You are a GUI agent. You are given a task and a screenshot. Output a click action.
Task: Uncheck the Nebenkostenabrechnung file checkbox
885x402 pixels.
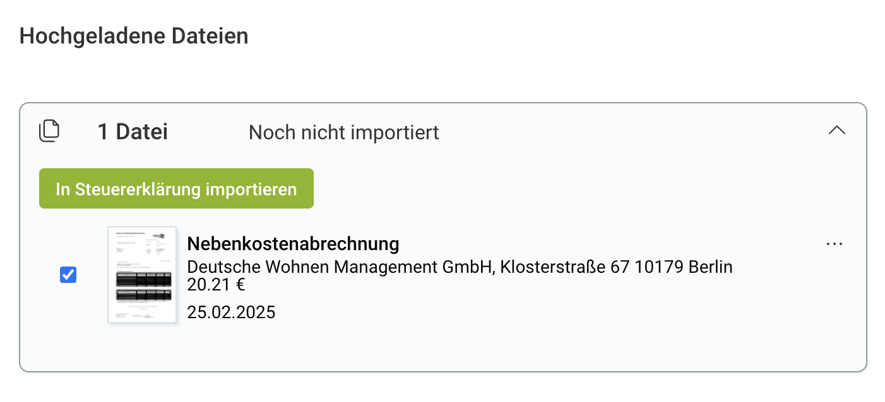tap(68, 275)
